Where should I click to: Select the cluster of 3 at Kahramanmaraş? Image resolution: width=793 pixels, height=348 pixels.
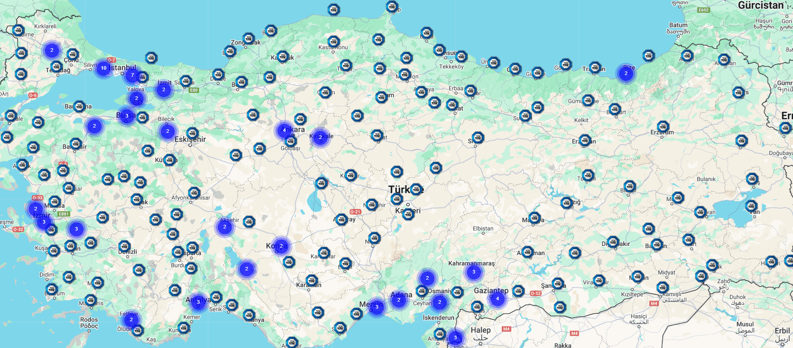[x=474, y=272]
